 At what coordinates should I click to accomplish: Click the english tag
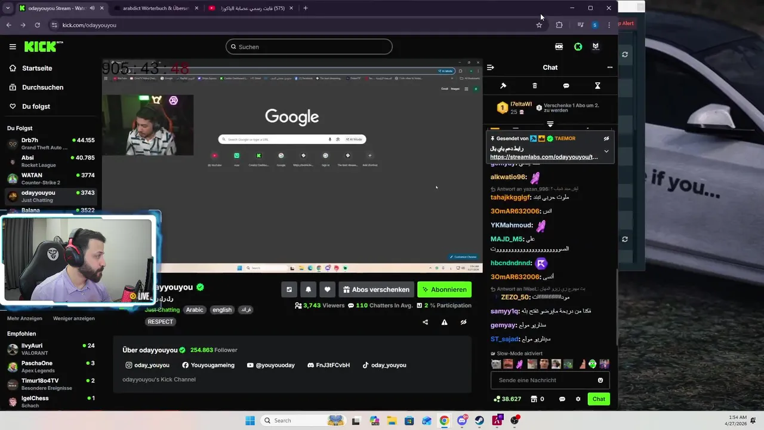click(x=222, y=310)
